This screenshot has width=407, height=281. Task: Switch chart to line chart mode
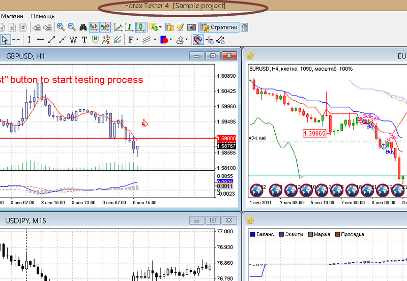click(x=119, y=27)
